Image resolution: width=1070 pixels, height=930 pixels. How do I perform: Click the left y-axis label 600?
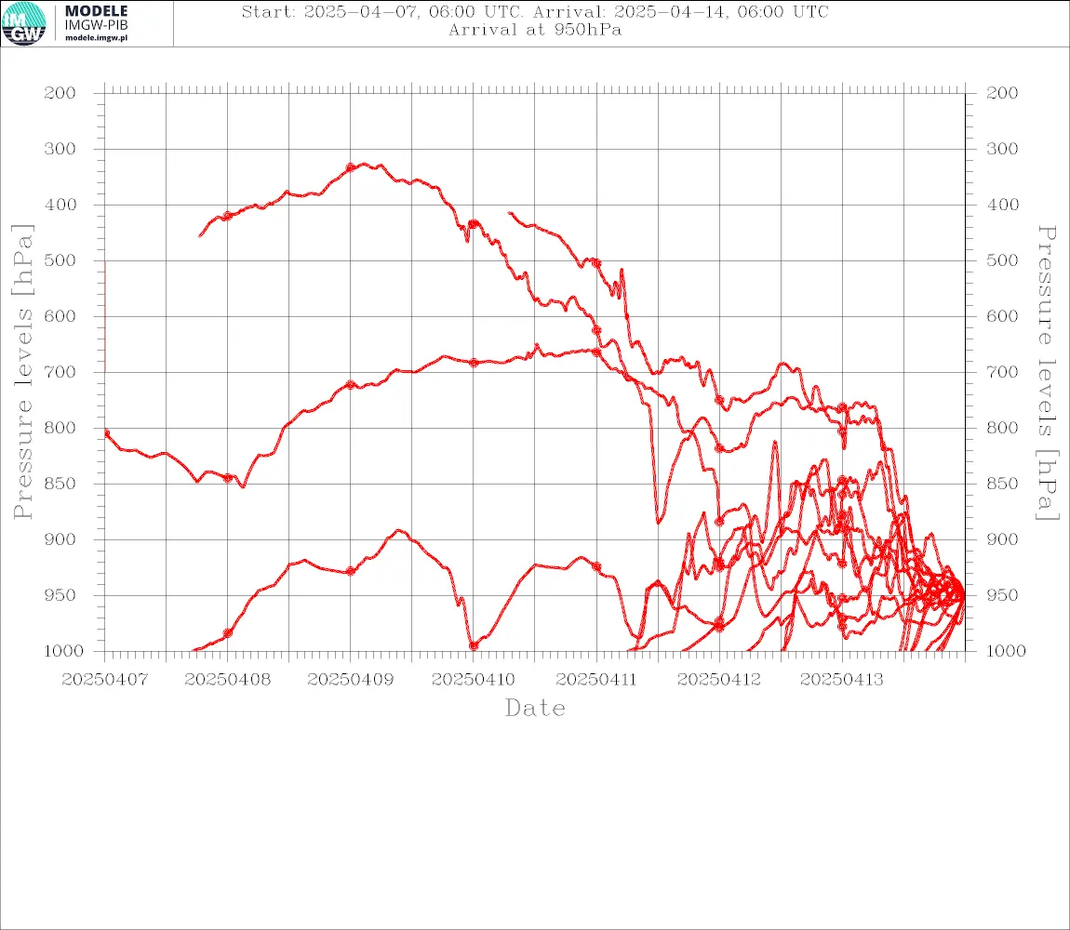tap(60, 316)
